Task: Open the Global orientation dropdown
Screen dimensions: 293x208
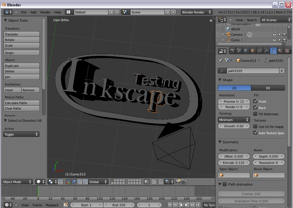Action: 98,182
